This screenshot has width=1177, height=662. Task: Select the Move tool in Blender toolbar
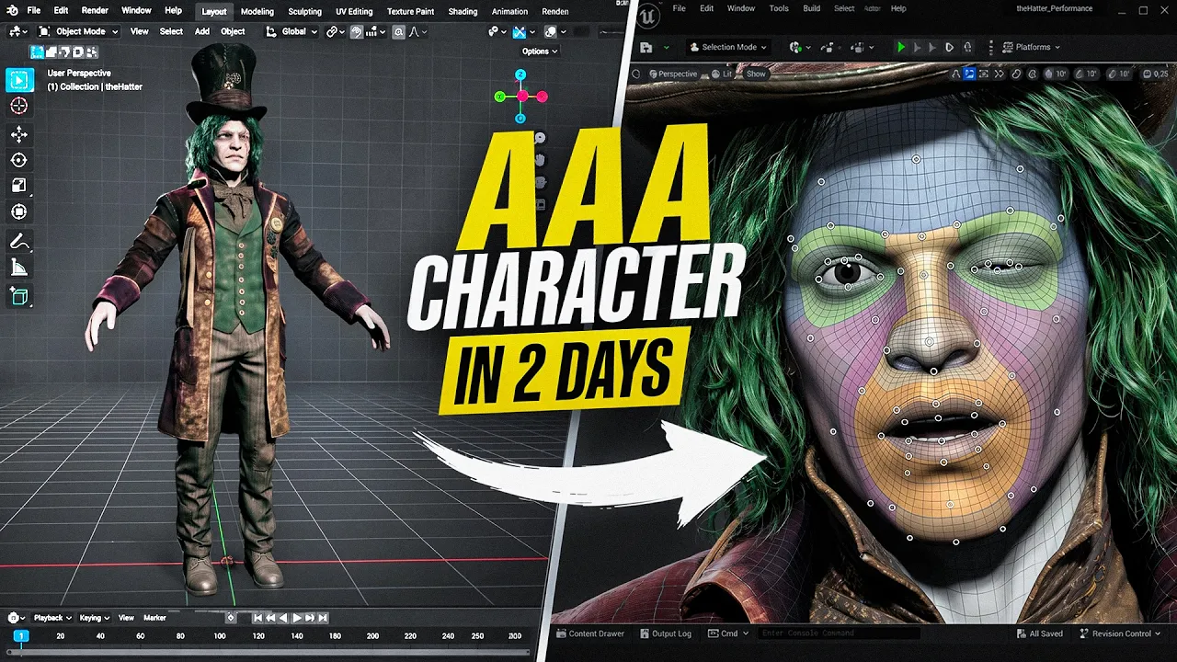point(18,134)
